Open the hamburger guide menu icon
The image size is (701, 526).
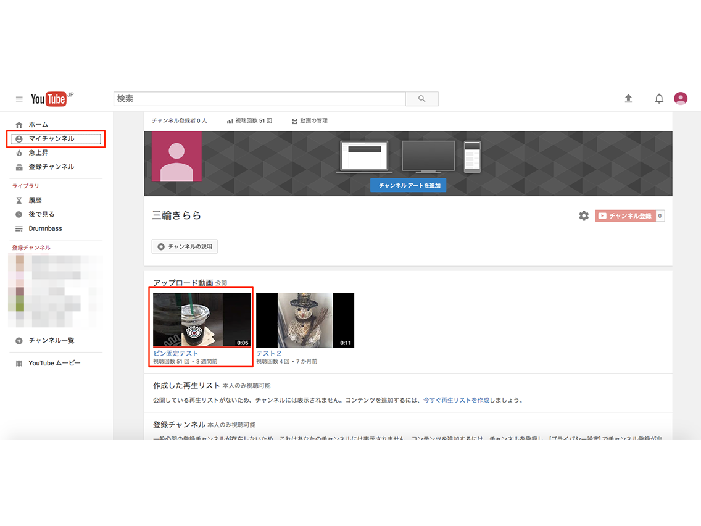(x=19, y=99)
